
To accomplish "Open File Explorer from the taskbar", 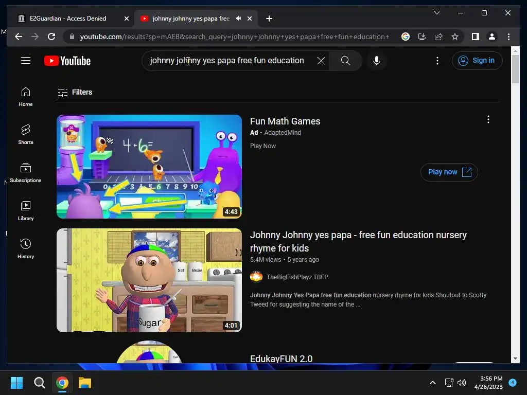I will (x=85, y=383).
